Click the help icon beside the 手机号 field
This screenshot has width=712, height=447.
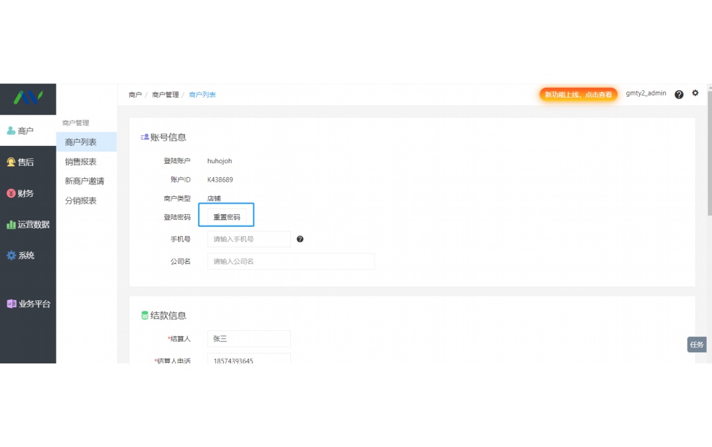(300, 239)
